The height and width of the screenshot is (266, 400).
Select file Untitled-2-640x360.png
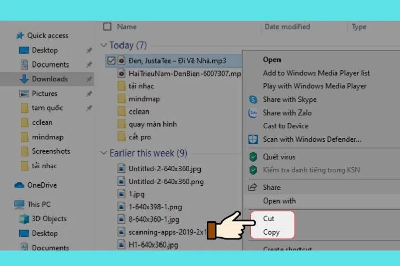click(x=166, y=182)
